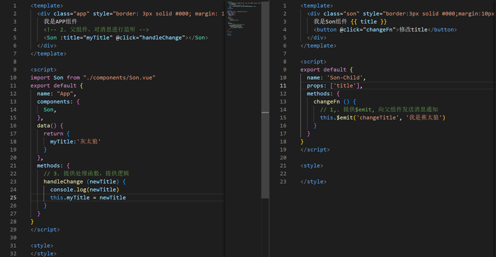Screen dimensions: 496x257
Task: Click comment '3. 提供处理函数，提供逻辑'
Action: [86, 174]
